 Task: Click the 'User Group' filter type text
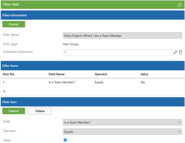(71, 44)
